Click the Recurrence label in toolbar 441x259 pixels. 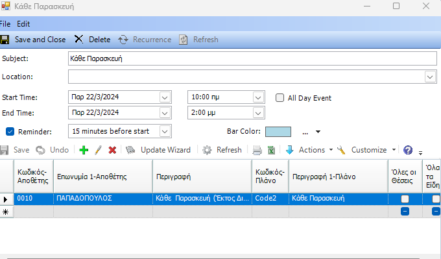pos(152,40)
